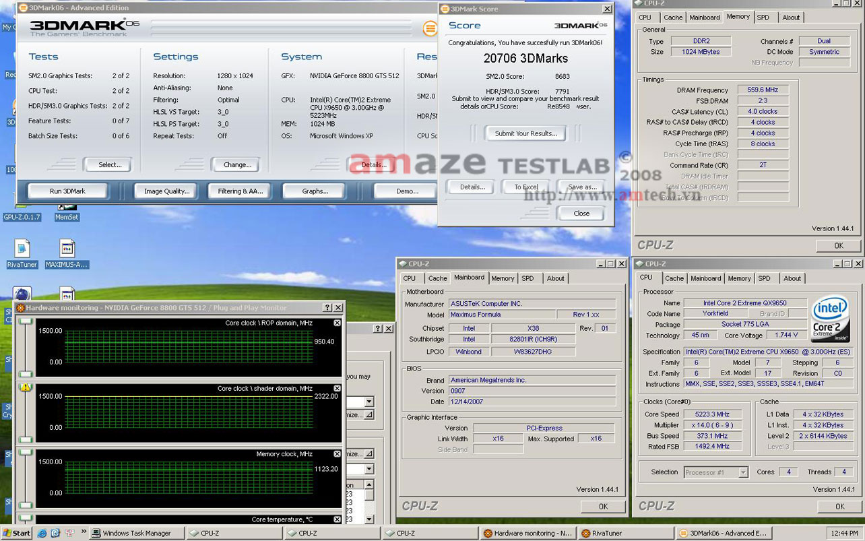
Task: Close the Core clock shader domain graph
Action: tap(338, 388)
